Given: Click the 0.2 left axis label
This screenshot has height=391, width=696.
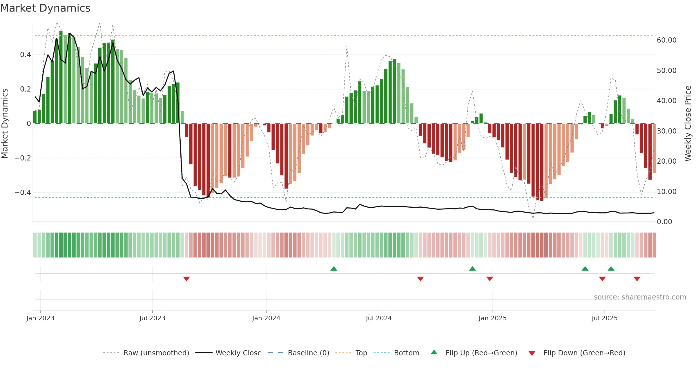Looking at the screenshot, I should tap(26, 89).
